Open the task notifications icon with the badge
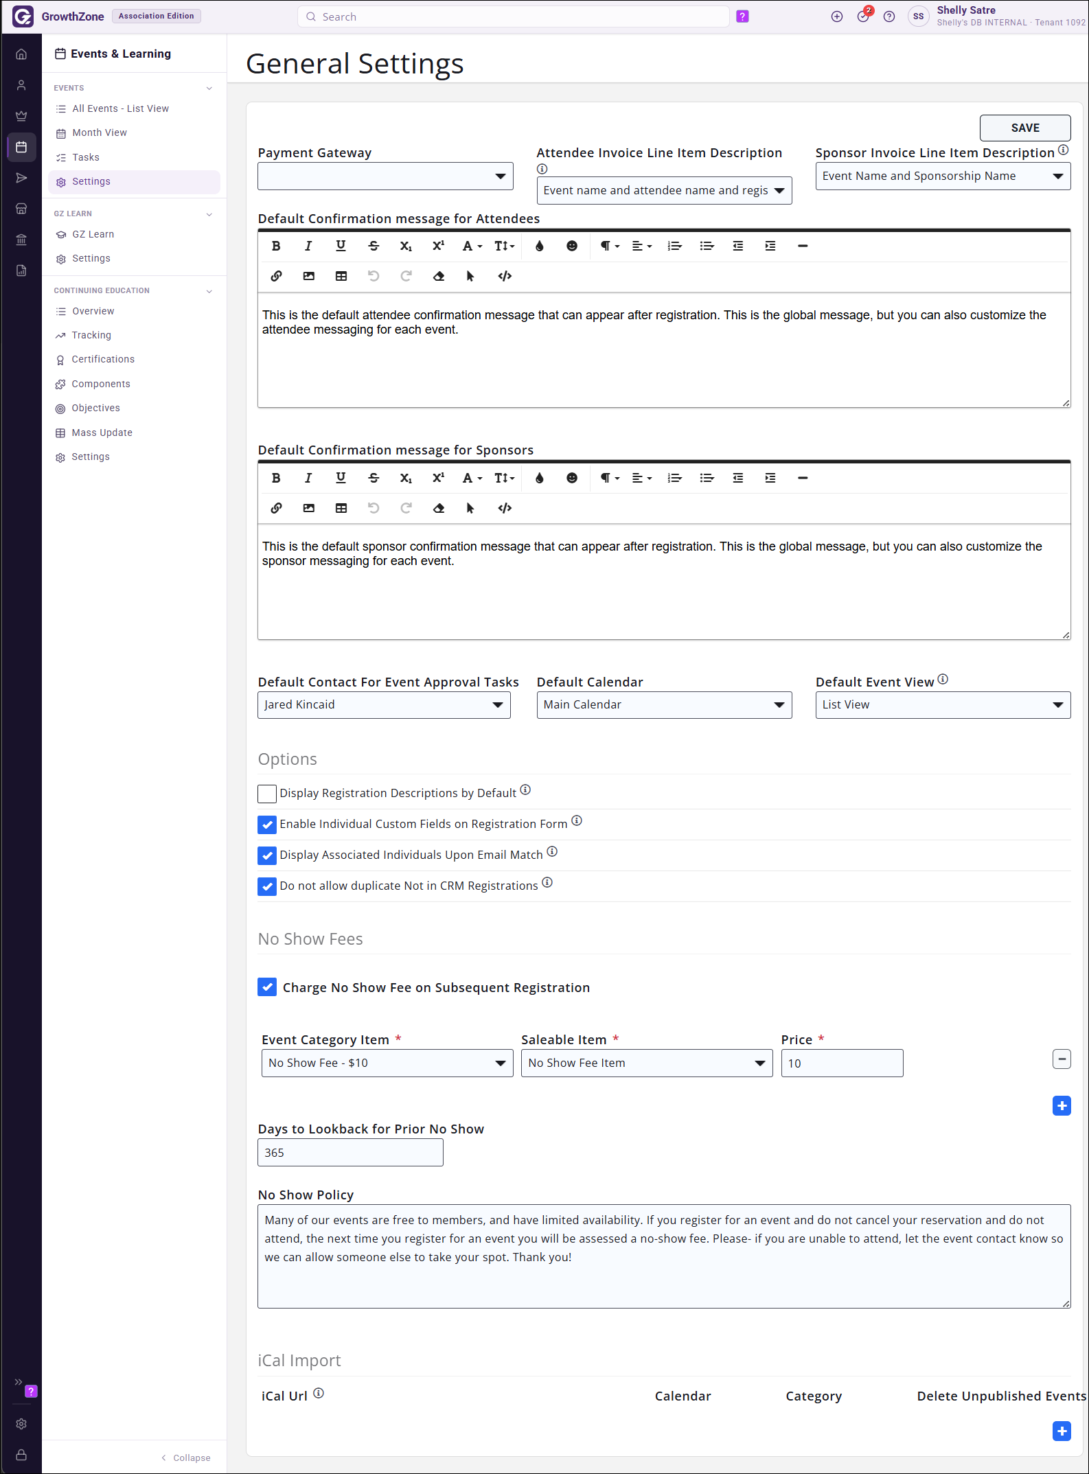1089x1474 pixels. tap(864, 16)
